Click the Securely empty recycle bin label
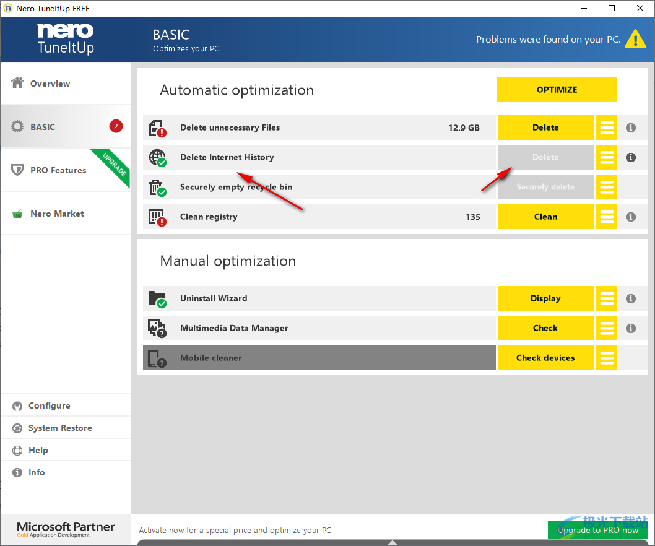Screen dimensions: 655x546 (x=236, y=187)
